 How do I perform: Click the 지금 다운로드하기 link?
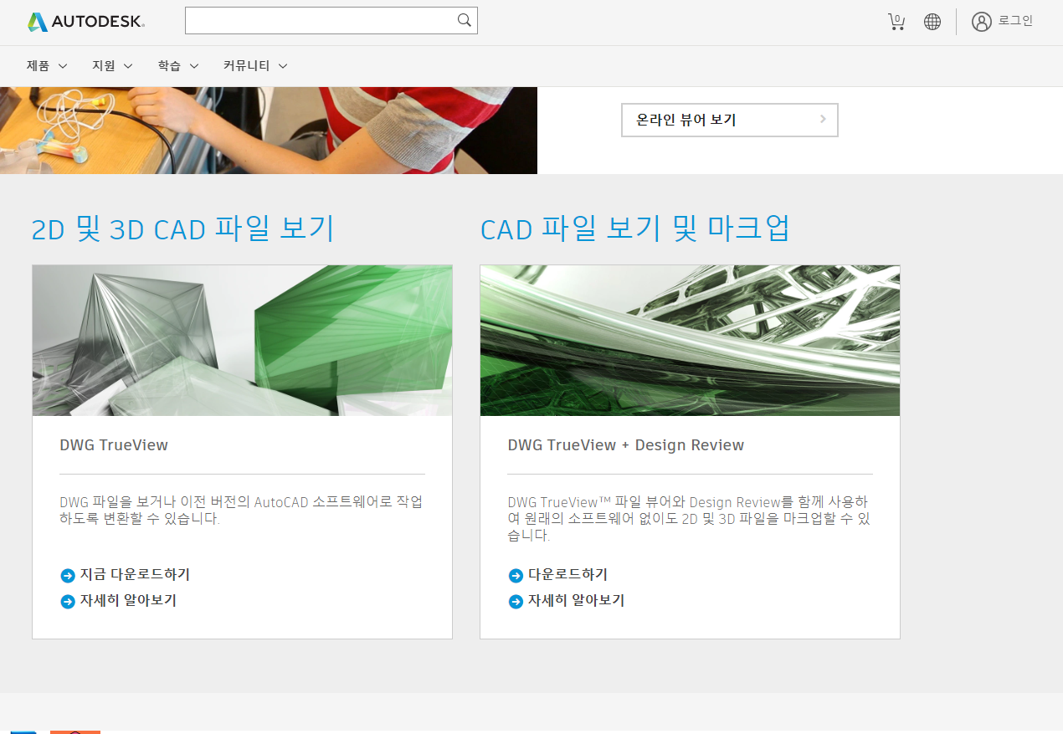[135, 575]
